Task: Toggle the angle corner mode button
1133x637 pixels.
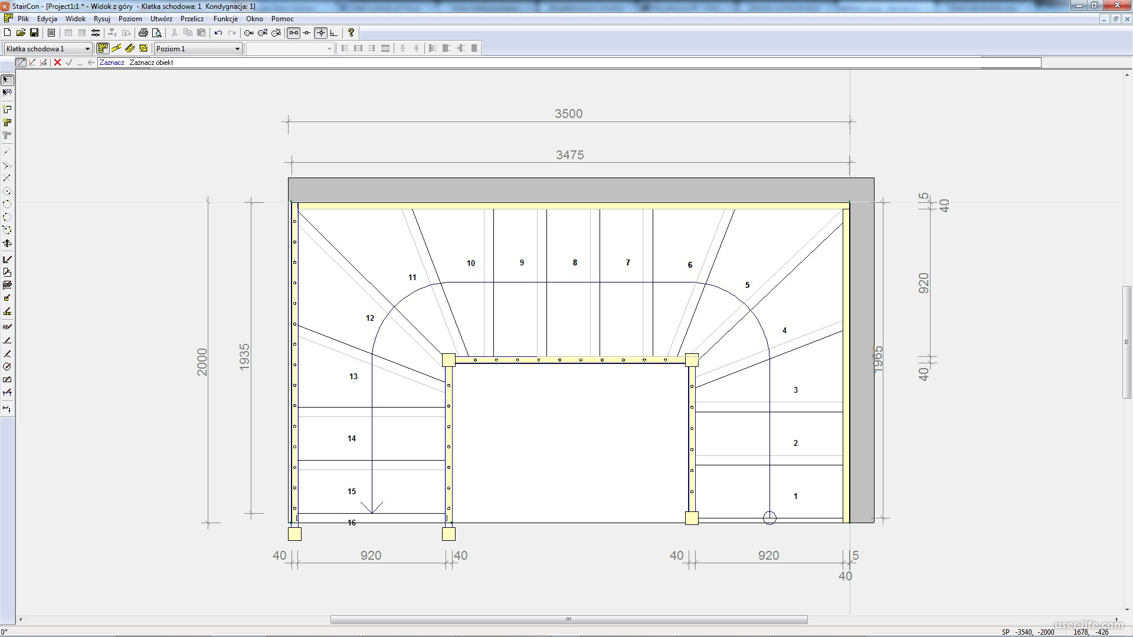Action: [x=334, y=33]
